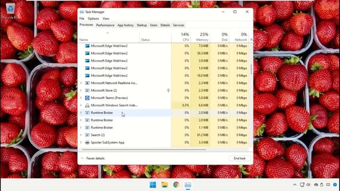Click Spooler SubSystem App printer icon
340x191 pixels.
tap(87, 143)
